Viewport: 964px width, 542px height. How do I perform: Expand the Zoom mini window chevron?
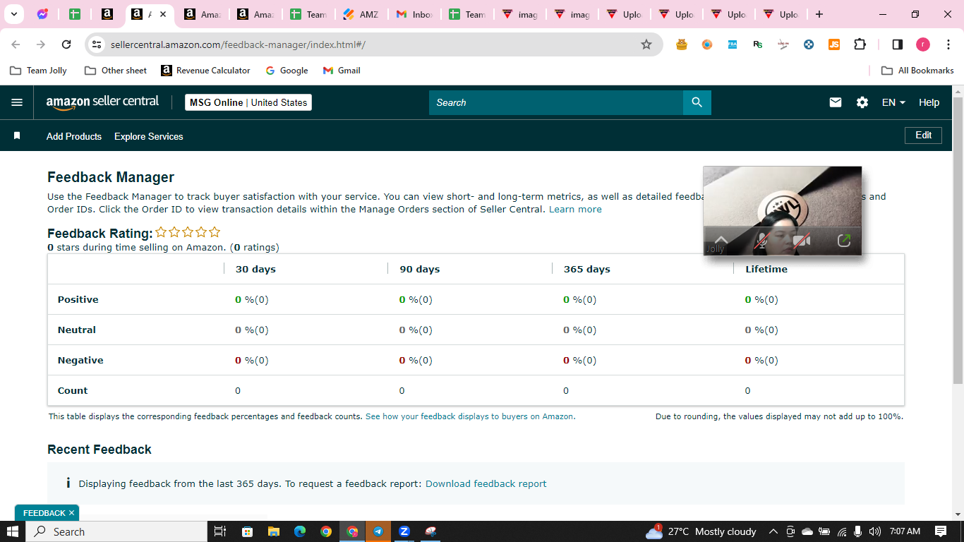click(x=721, y=239)
